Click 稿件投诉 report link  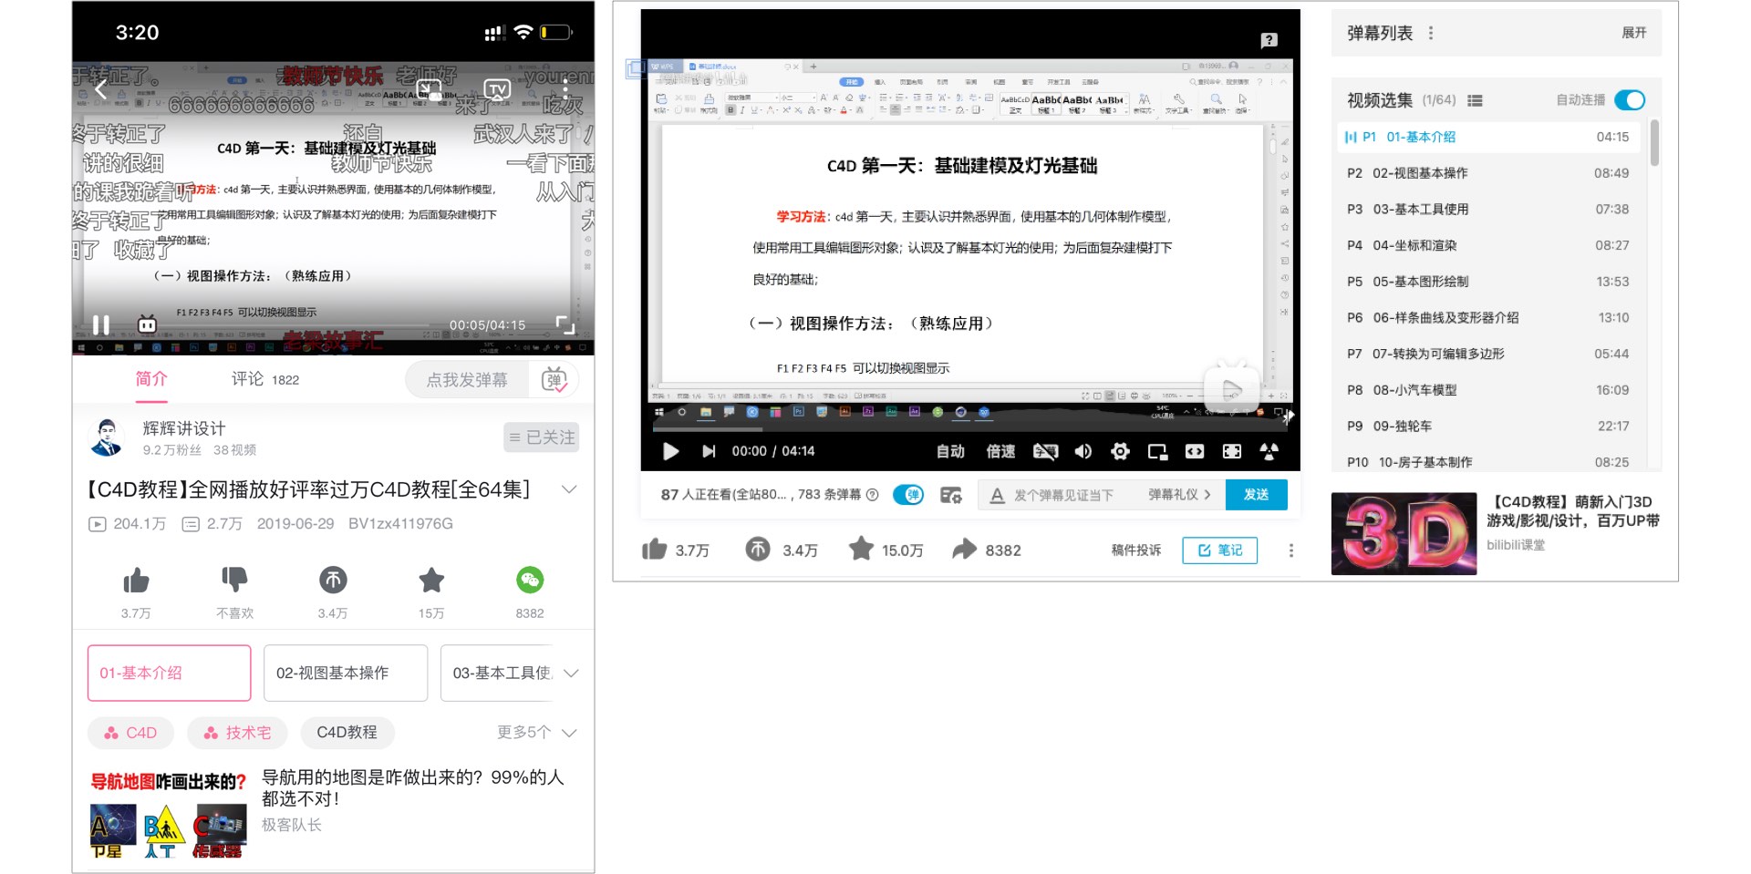coord(1135,550)
